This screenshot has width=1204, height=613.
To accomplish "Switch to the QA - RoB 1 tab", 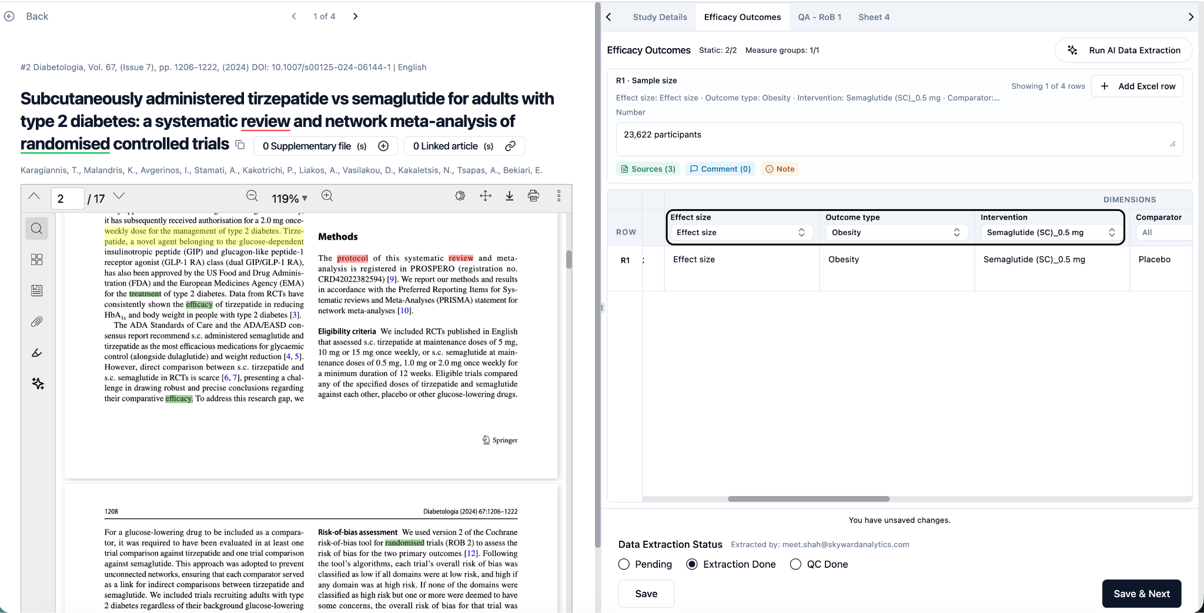I will coord(819,17).
